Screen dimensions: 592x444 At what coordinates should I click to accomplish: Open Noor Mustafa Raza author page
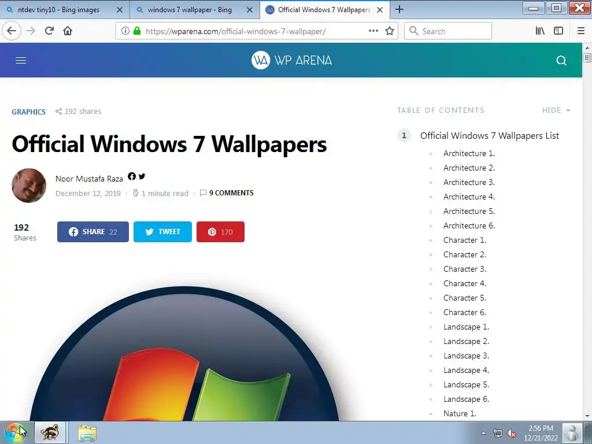[x=89, y=179]
